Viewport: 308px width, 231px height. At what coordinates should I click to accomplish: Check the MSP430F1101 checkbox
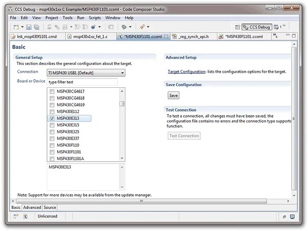point(52,152)
